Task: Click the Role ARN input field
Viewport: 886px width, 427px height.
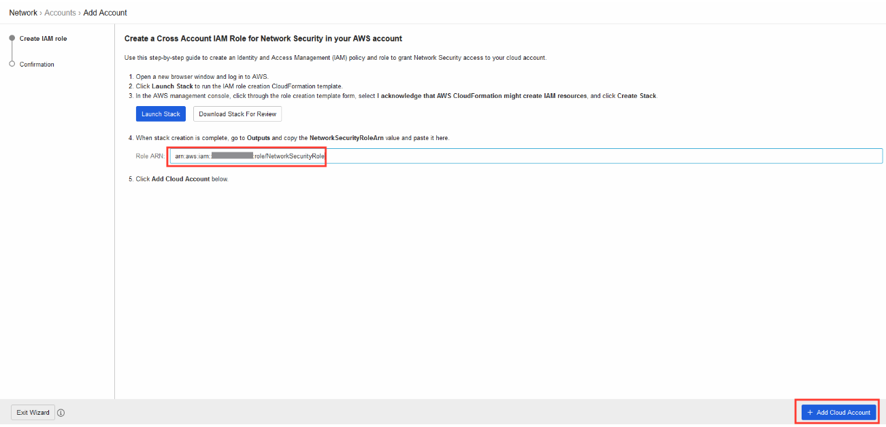Action: tap(526, 156)
